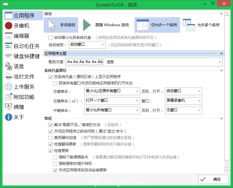This screenshot has height=188, width=233.
Task: Click the 语言 language icon
Action: [9, 66]
